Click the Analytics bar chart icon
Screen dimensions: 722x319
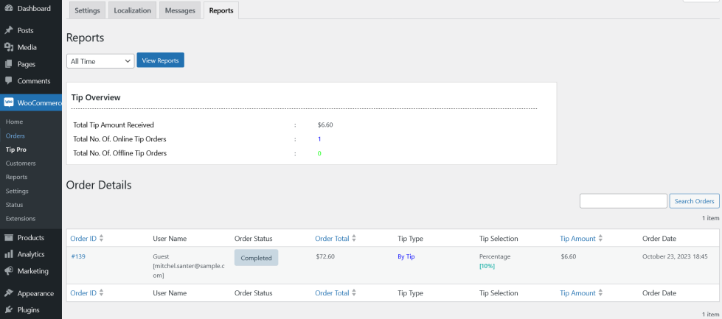[x=9, y=254]
